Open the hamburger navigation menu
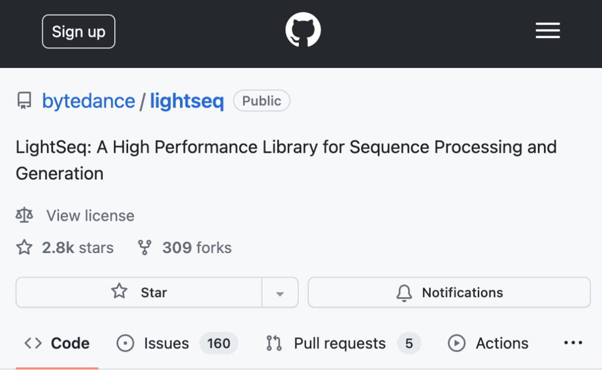602x379 pixels. coord(547,31)
